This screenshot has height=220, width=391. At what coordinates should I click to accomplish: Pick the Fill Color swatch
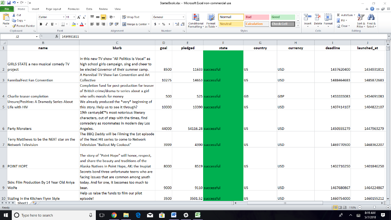coord(74,24)
